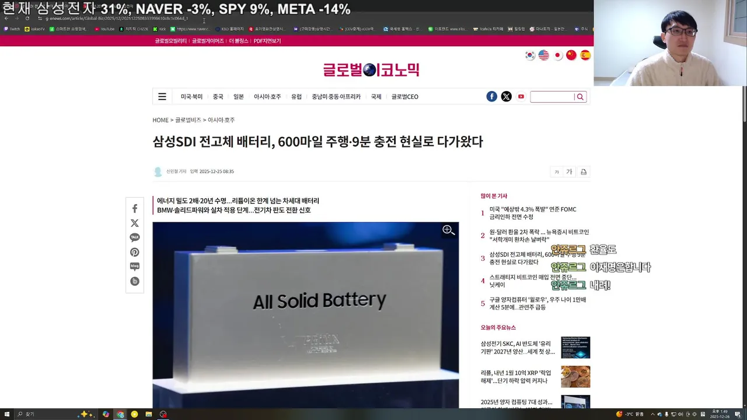Image resolution: width=747 pixels, height=420 pixels.
Task: Click the browser back arrow
Action: point(6,19)
